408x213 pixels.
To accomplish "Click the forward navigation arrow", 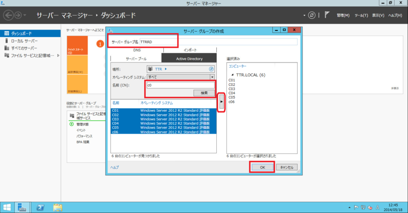I will 18,15.
